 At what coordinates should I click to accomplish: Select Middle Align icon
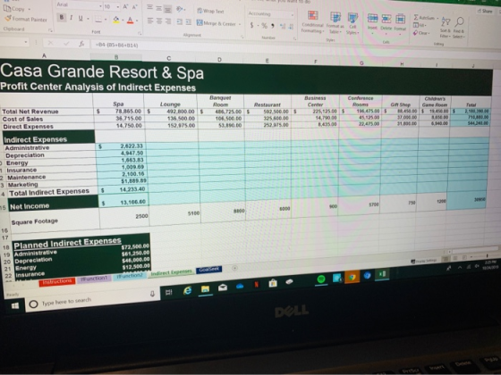[x=158, y=8]
